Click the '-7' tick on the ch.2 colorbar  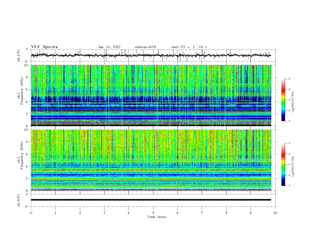coord(289,186)
